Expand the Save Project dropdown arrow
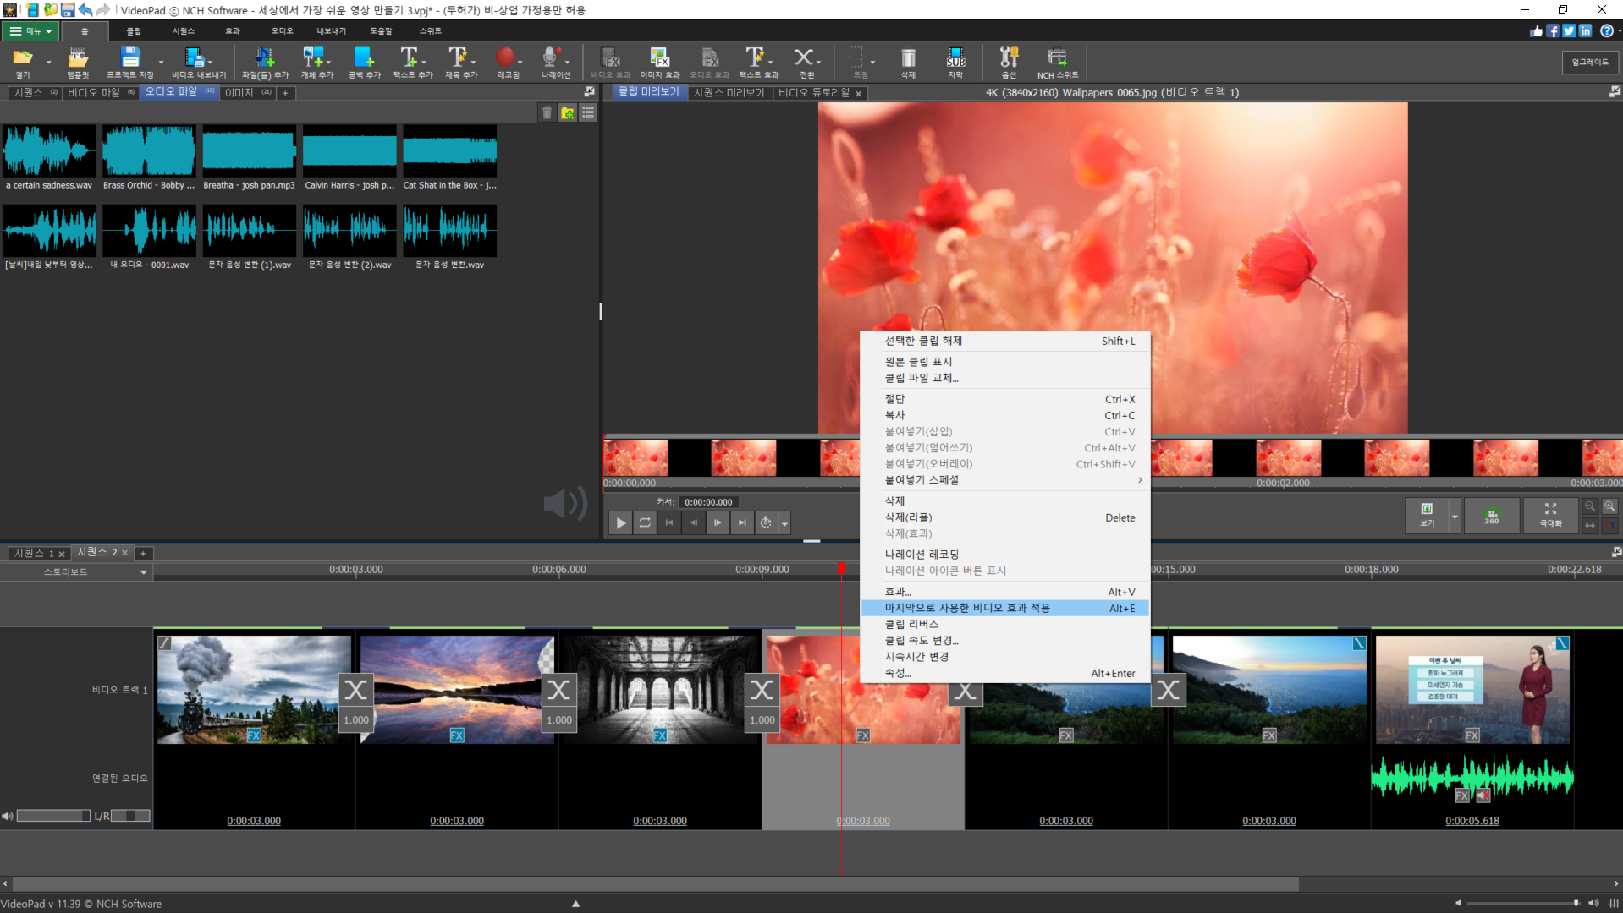 click(161, 62)
